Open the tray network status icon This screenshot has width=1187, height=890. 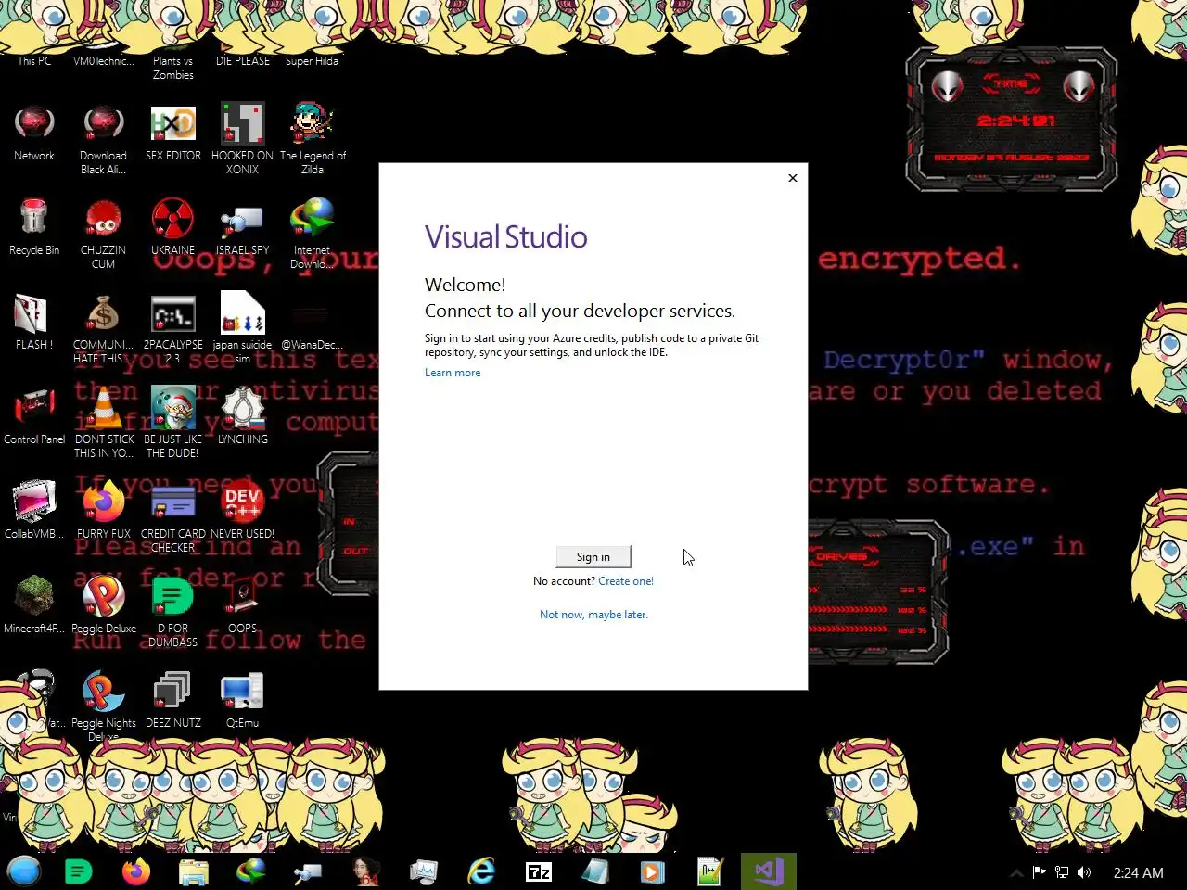point(1062,872)
